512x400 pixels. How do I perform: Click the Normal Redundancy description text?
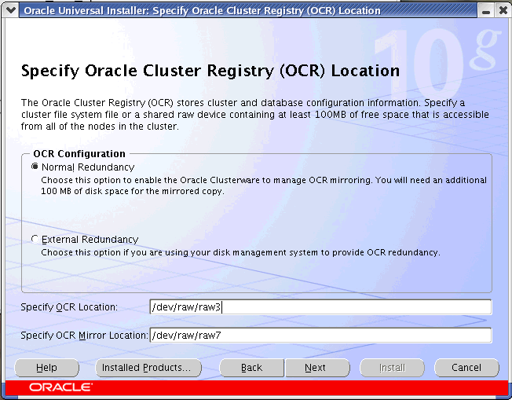(263, 185)
